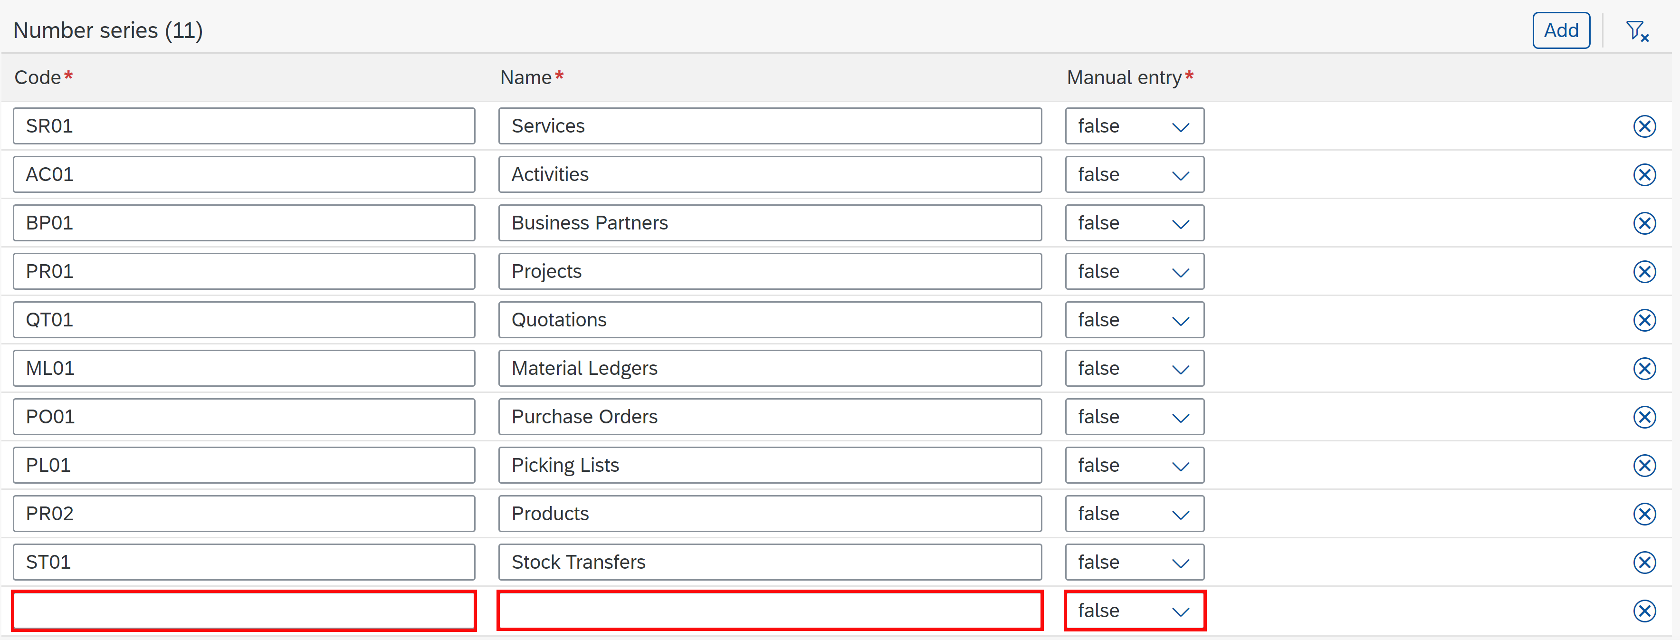Screen dimensions: 1680x640
Task: Click the Quotations name field
Action: point(770,320)
